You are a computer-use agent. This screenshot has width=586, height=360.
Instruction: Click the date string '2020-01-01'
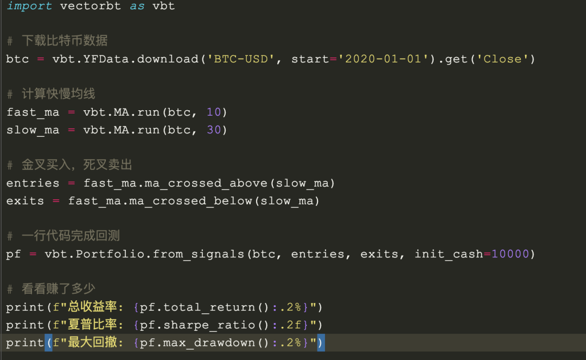click(x=383, y=59)
